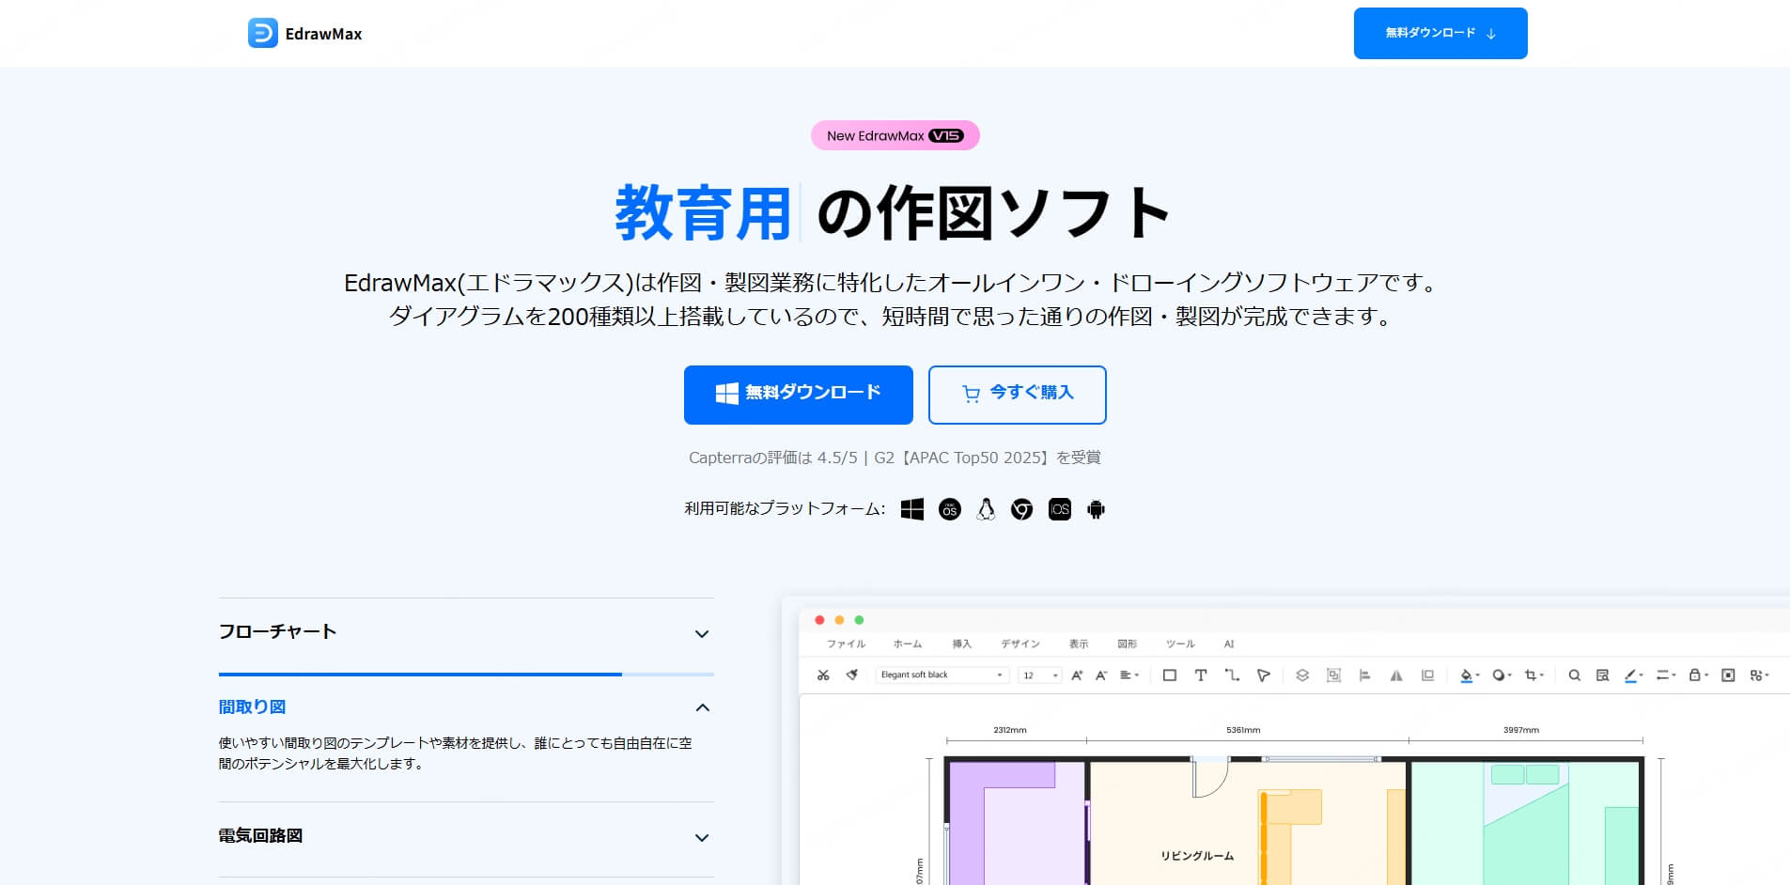Expand the 電気回路図 accordion section
This screenshot has height=885, width=1790.
pyautogui.click(x=465, y=836)
